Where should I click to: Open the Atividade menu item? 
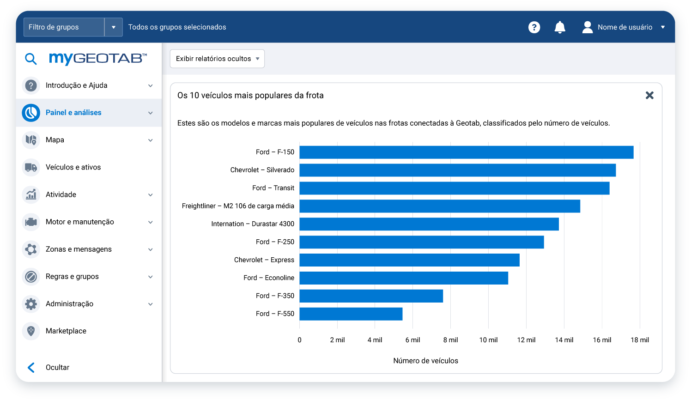pos(89,194)
